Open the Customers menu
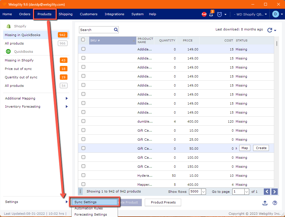 (x=89, y=14)
